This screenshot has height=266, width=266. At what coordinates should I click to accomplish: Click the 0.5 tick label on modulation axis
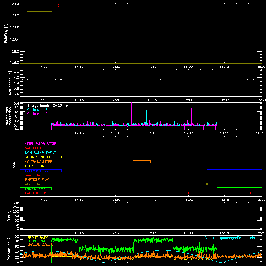[16, 107]
